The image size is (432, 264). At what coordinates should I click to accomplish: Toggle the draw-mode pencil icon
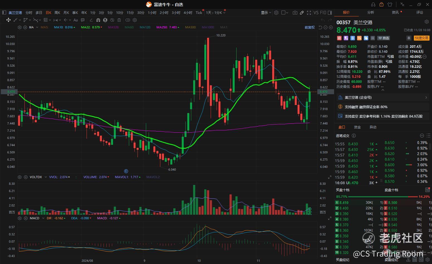point(302,13)
